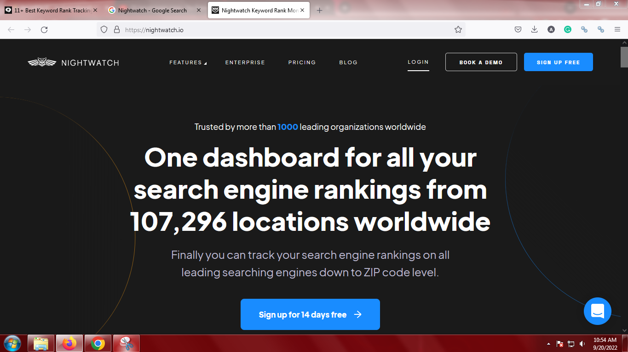Bookmark this page with the star icon
Image resolution: width=628 pixels, height=352 pixels.
458,29
